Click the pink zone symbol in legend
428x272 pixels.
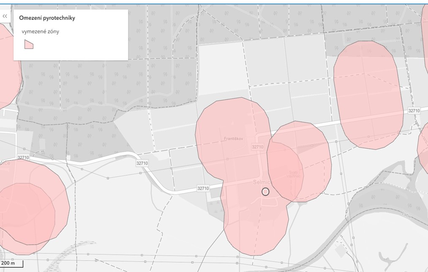(29, 44)
